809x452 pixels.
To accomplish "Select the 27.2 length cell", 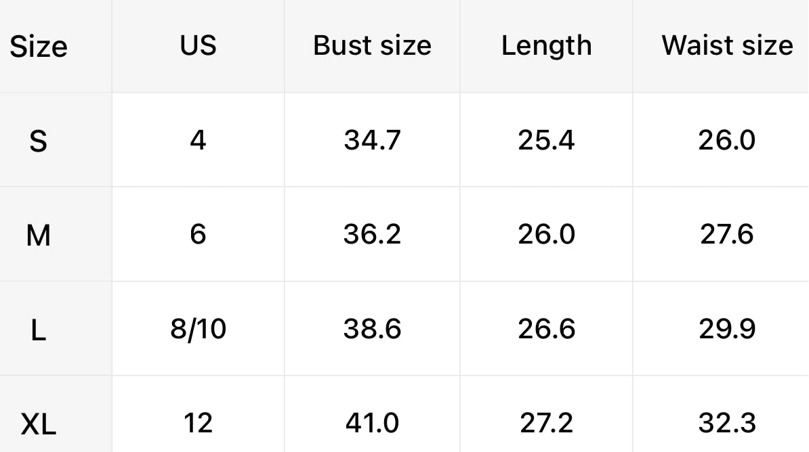I will pyautogui.click(x=546, y=424).
